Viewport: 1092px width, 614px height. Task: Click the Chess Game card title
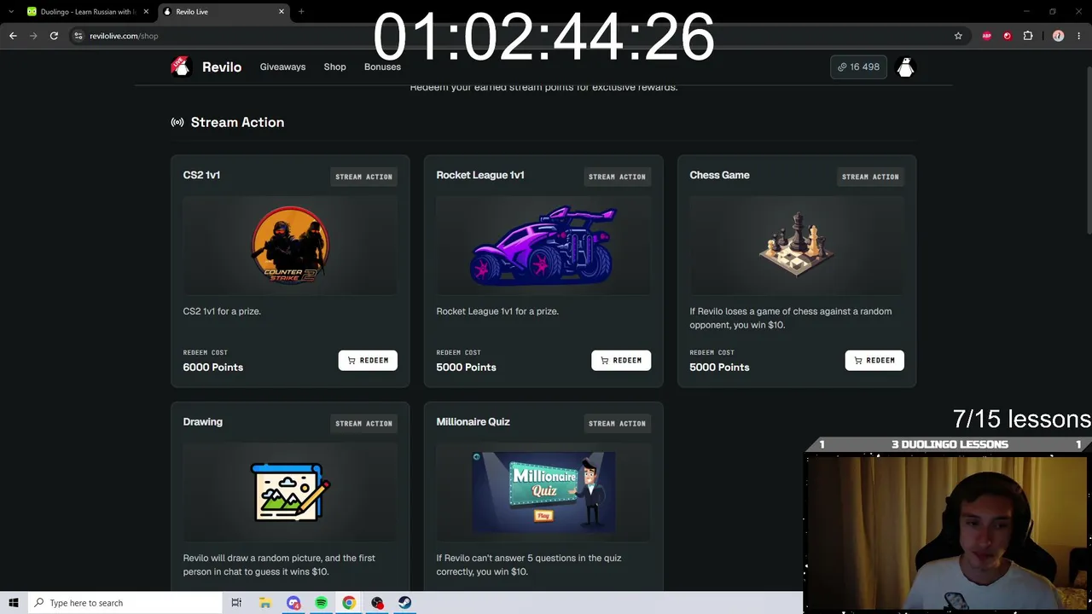[x=719, y=175]
